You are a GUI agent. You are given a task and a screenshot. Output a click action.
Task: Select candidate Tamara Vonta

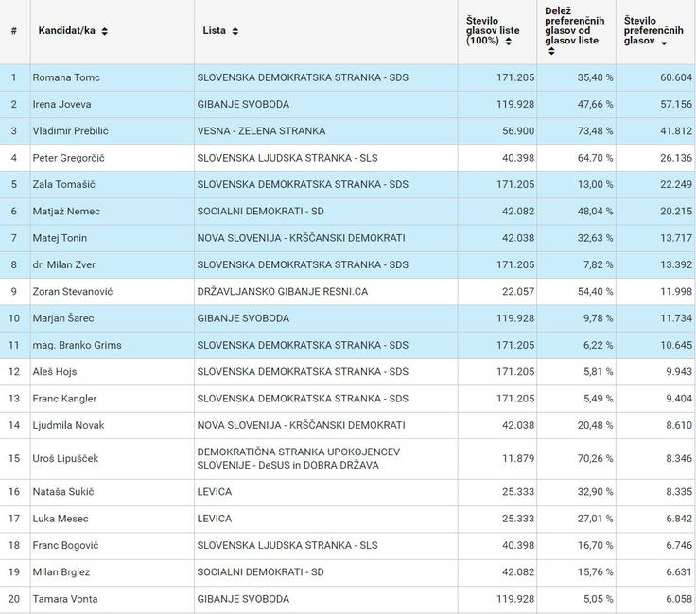[65, 599]
